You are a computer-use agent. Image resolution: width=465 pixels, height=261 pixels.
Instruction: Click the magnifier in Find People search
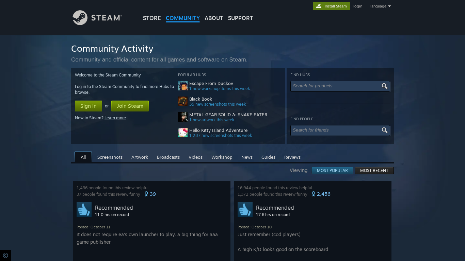(x=385, y=130)
